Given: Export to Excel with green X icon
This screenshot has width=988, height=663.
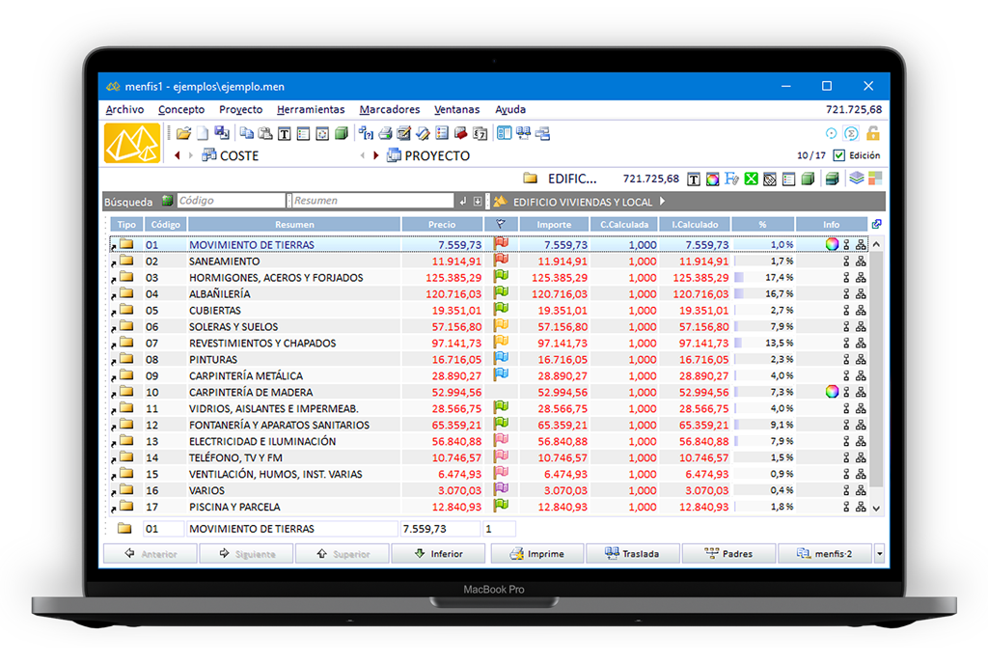Looking at the screenshot, I should tap(751, 180).
